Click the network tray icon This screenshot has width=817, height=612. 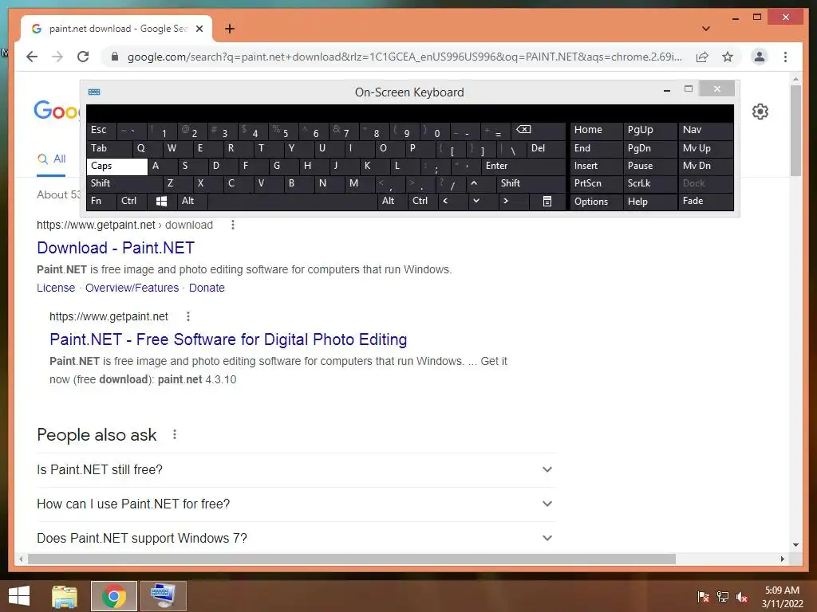[x=723, y=597]
